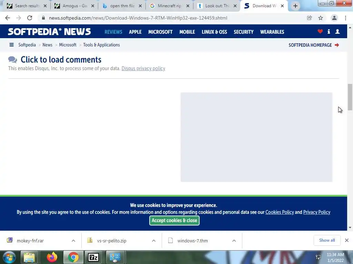This screenshot has width=353, height=264.
Task: Close the downloads bar
Action: pyautogui.click(x=347, y=240)
